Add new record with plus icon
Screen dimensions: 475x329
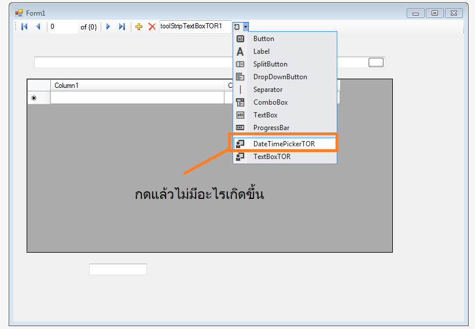[x=139, y=27]
